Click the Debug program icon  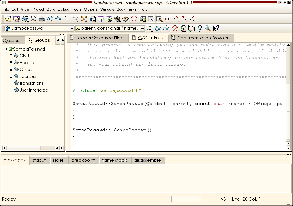(x=117, y=19)
